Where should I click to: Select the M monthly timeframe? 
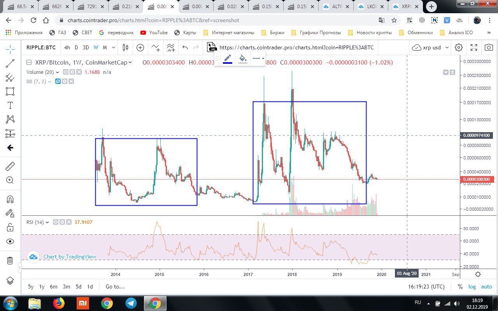click(x=105, y=47)
